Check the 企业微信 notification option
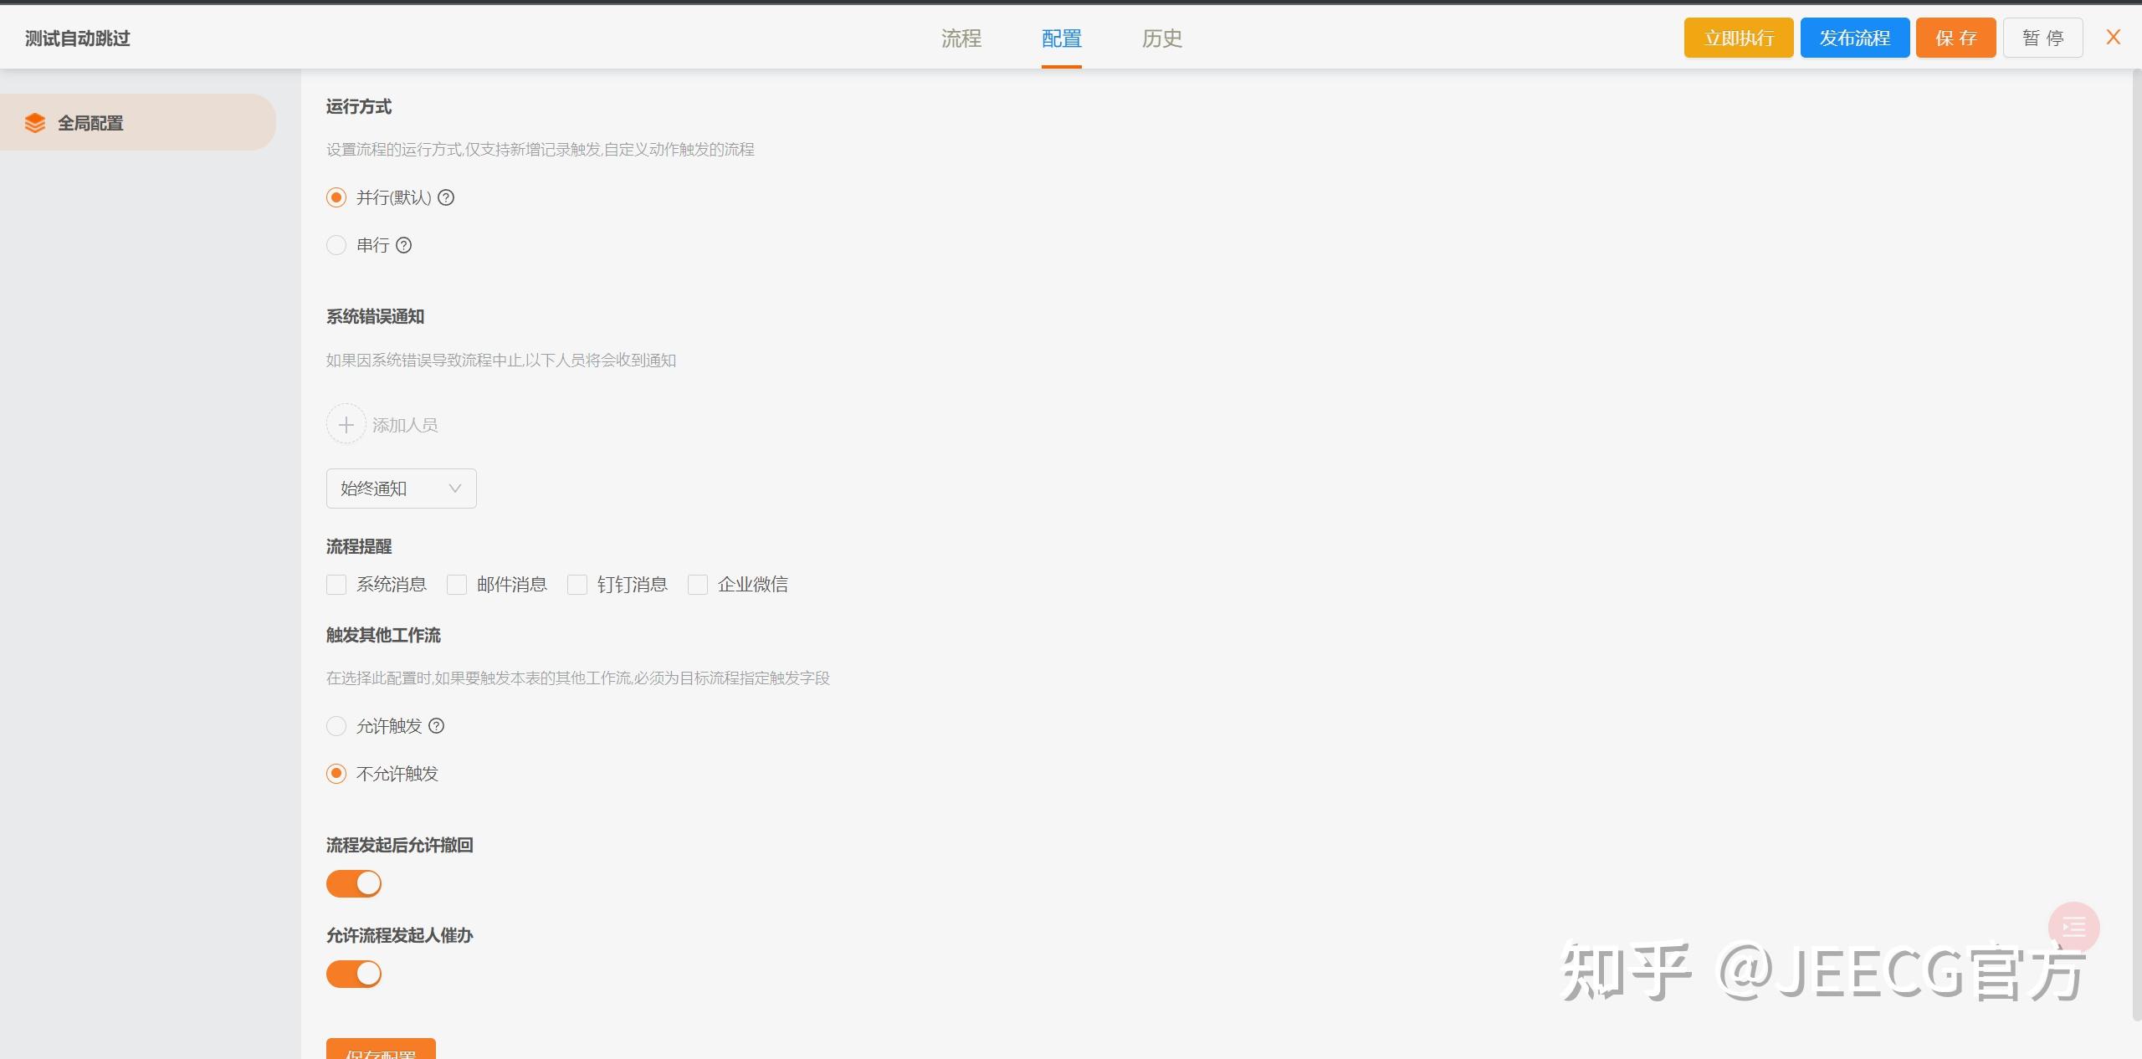The width and height of the screenshot is (2142, 1059). (x=698, y=585)
